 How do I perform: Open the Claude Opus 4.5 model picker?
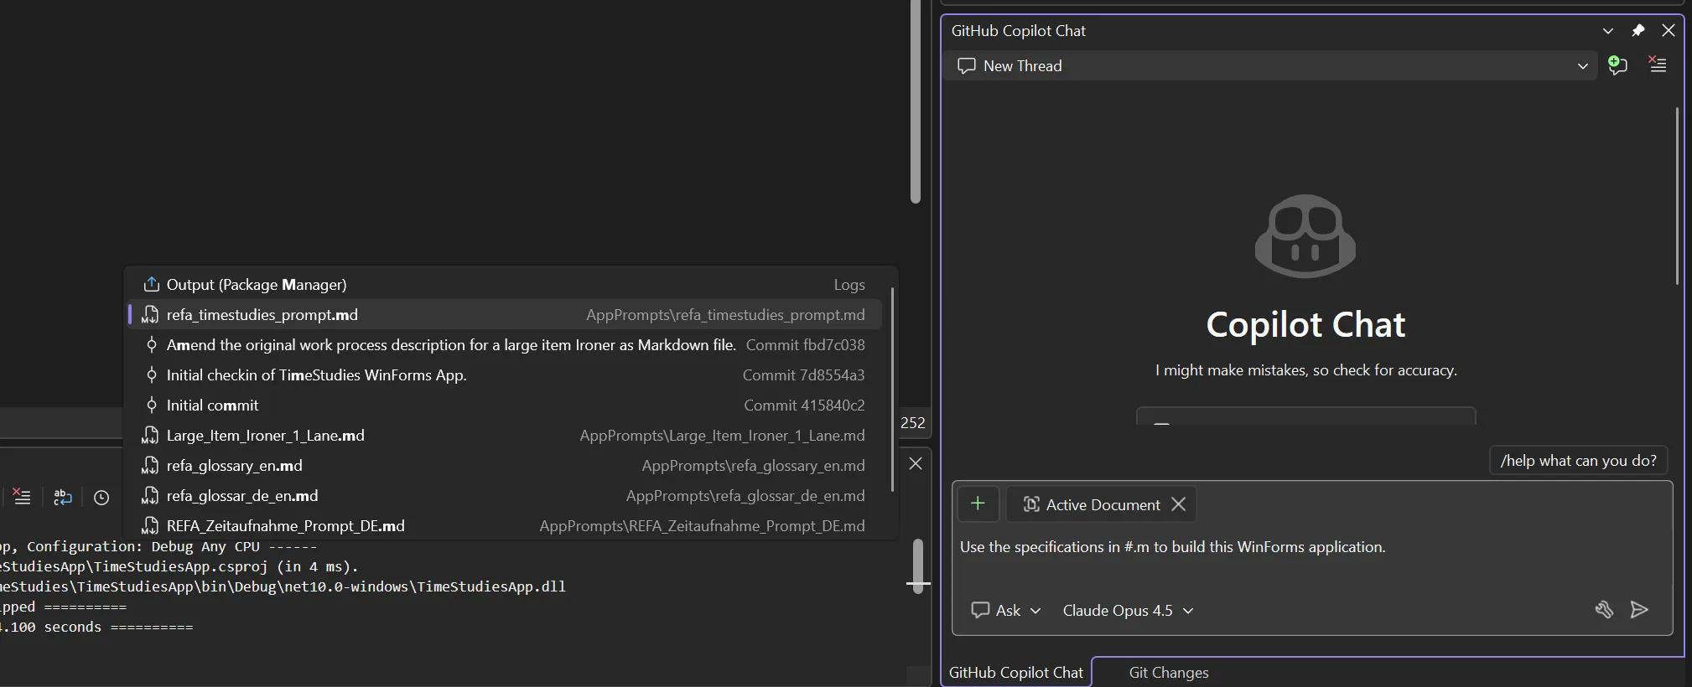tap(1128, 610)
